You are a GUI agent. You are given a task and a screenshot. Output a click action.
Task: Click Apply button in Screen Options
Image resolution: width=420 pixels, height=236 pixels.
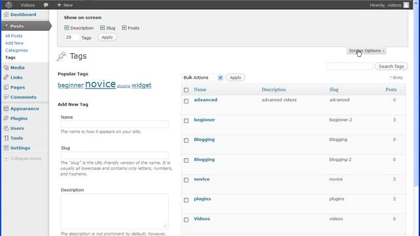107,37
